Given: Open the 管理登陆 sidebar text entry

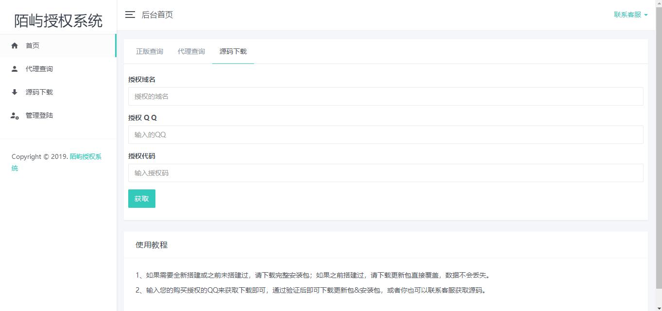Looking at the screenshot, I should 39,115.
